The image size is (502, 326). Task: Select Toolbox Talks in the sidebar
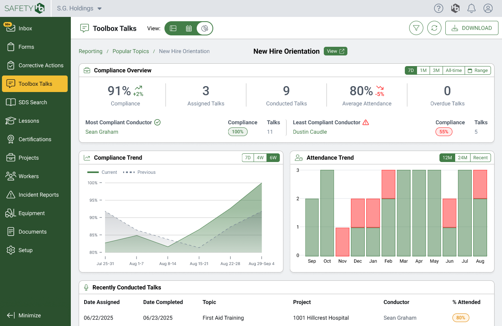tap(35, 84)
